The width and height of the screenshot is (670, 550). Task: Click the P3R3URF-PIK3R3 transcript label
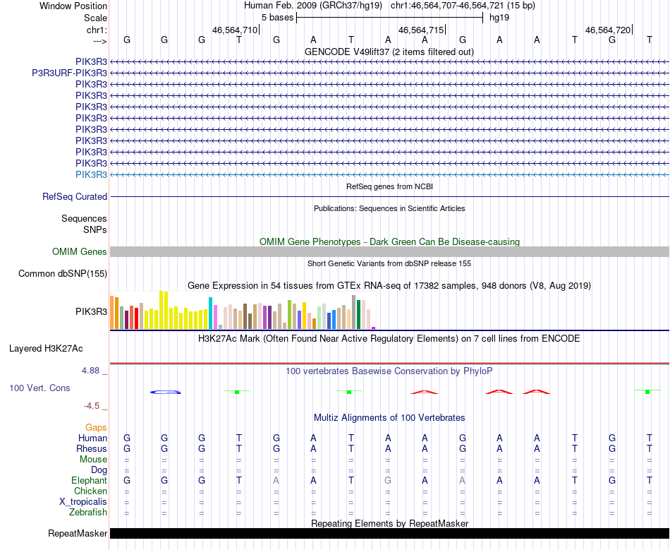(x=69, y=73)
